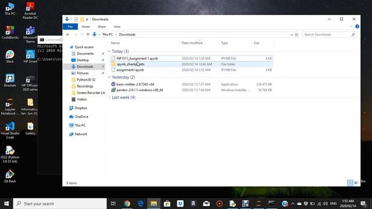The image size is (372, 209).
Task: Open Amazon icon in taskbar
Action: (x=193, y=204)
